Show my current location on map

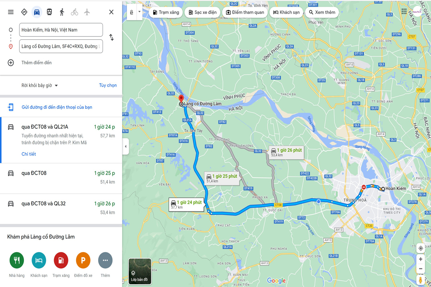click(420, 249)
